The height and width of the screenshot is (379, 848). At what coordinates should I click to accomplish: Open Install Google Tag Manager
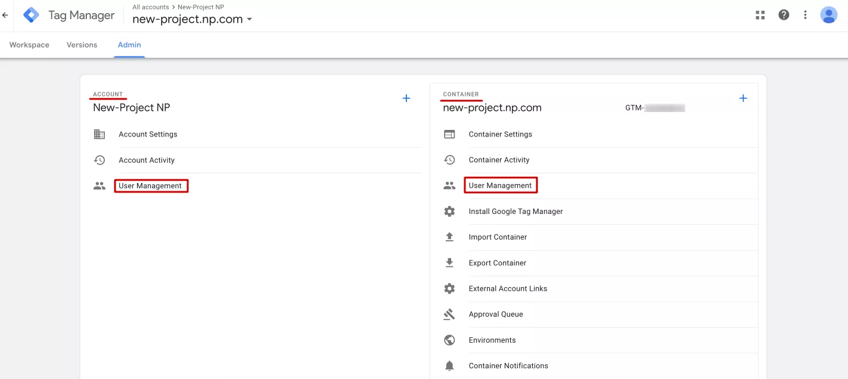[x=515, y=212]
